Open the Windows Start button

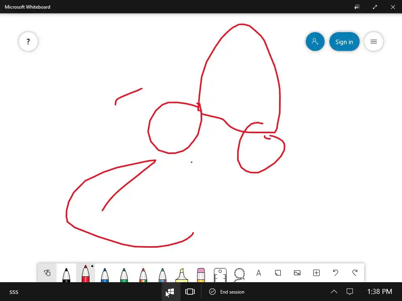(171, 292)
